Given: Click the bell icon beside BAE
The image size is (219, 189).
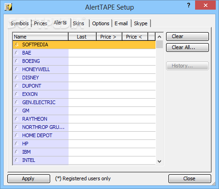Looking at the screenshot, I should (17, 53).
